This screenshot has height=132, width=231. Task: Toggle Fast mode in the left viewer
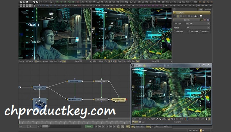tap(64, 61)
